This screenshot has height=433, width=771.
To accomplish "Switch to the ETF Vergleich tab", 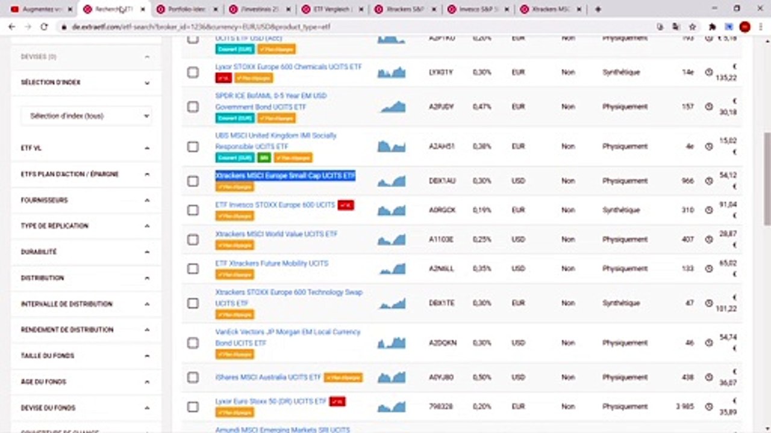I will pos(332,9).
